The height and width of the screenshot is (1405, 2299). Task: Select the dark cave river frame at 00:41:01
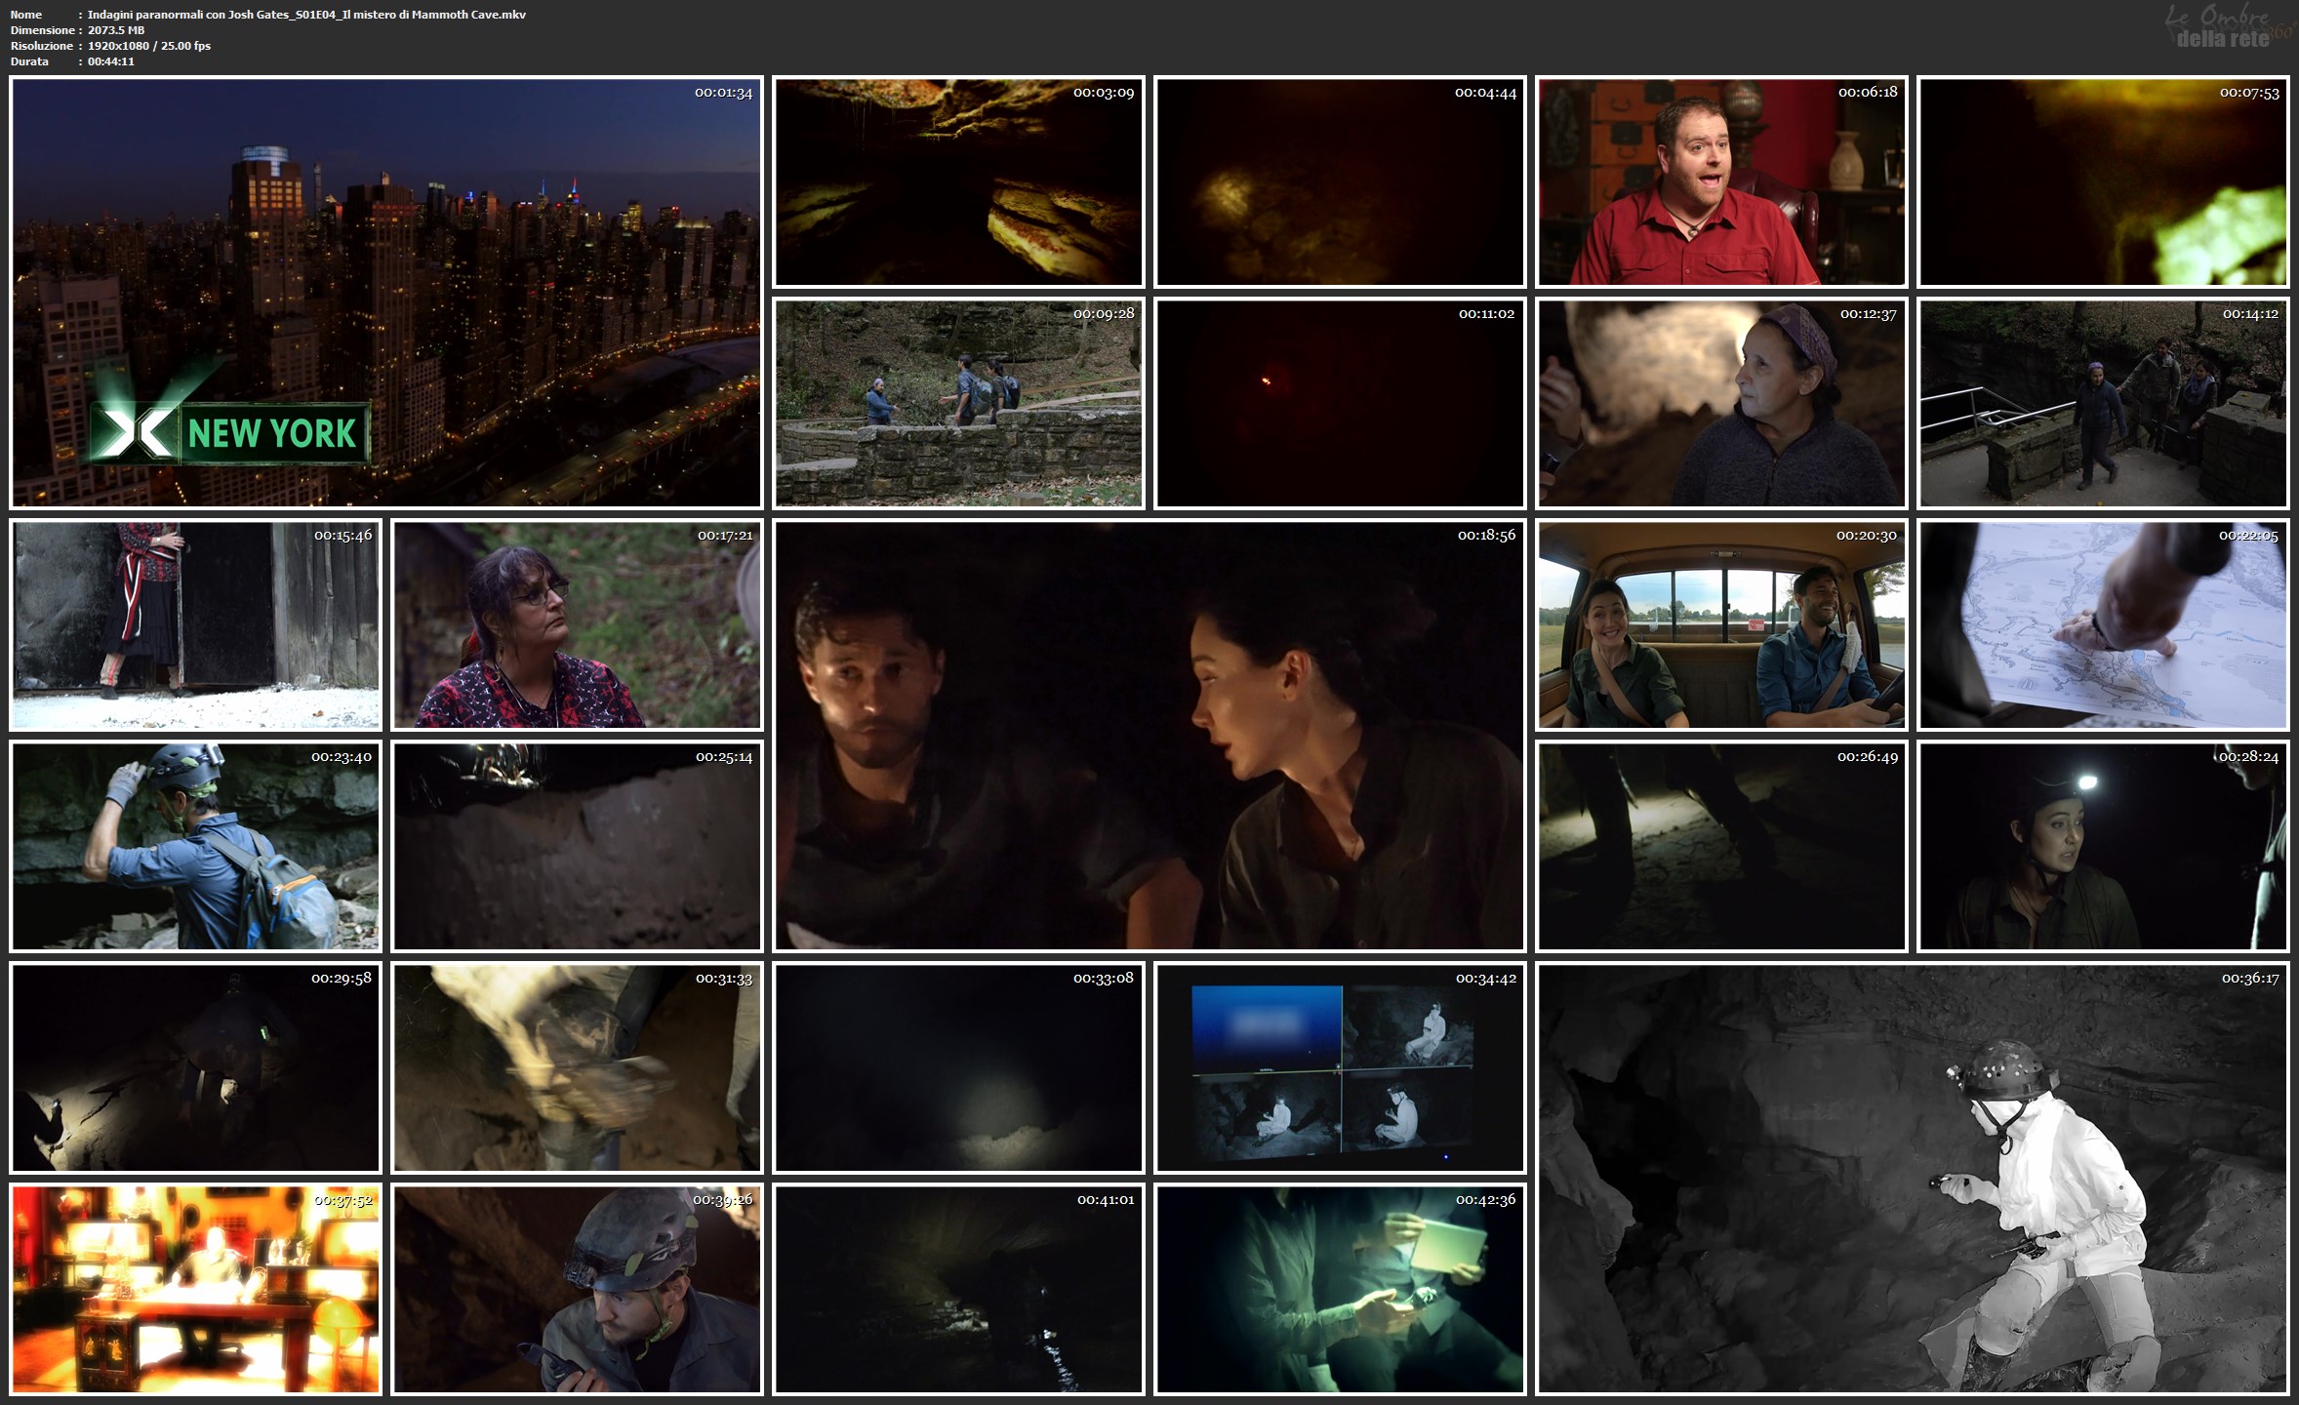coord(958,1290)
